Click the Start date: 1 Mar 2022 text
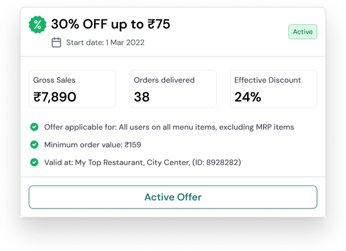Screen dimensions: 346x251 coord(105,43)
